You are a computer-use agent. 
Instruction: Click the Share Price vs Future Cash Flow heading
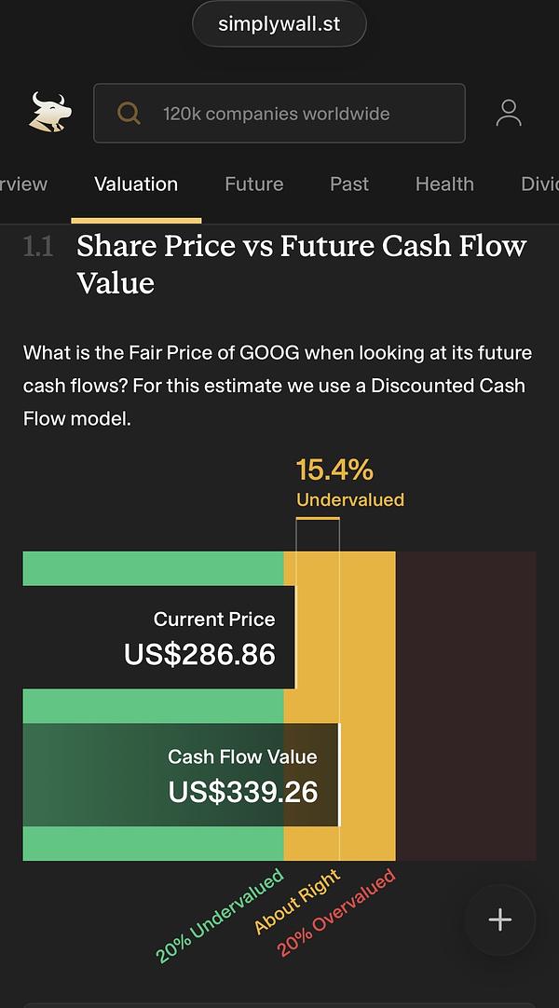point(301,264)
